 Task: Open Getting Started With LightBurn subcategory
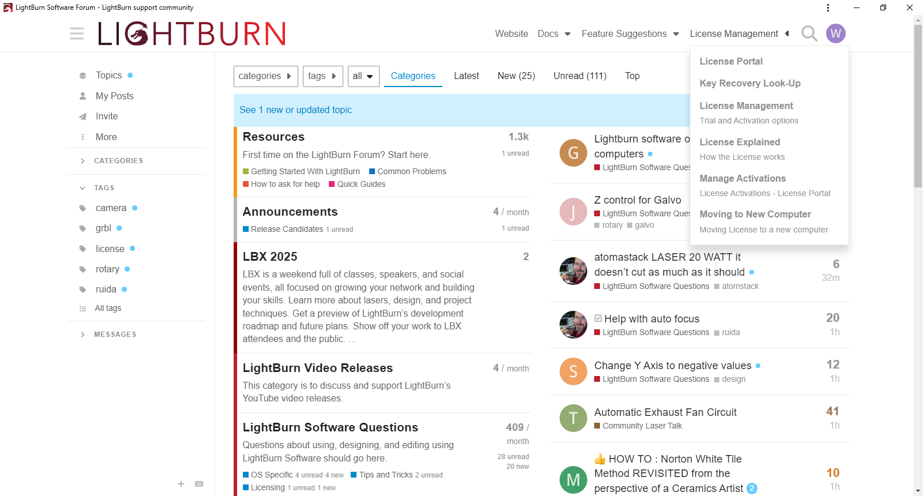coord(301,171)
